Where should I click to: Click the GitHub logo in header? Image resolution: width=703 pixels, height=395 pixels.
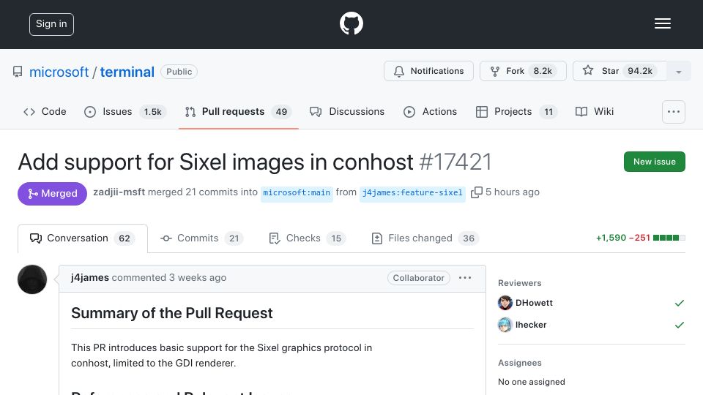tap(351, 23)
